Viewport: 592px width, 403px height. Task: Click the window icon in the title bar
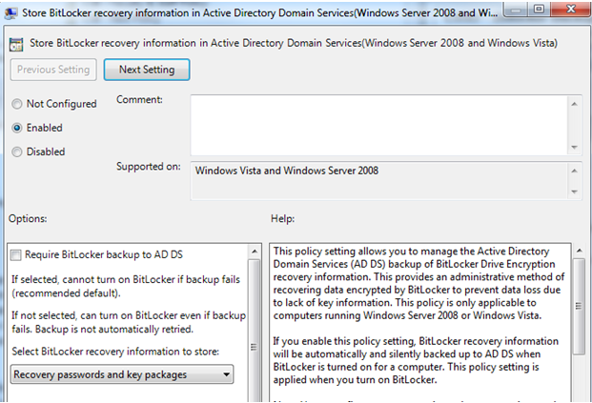(10, 13)
